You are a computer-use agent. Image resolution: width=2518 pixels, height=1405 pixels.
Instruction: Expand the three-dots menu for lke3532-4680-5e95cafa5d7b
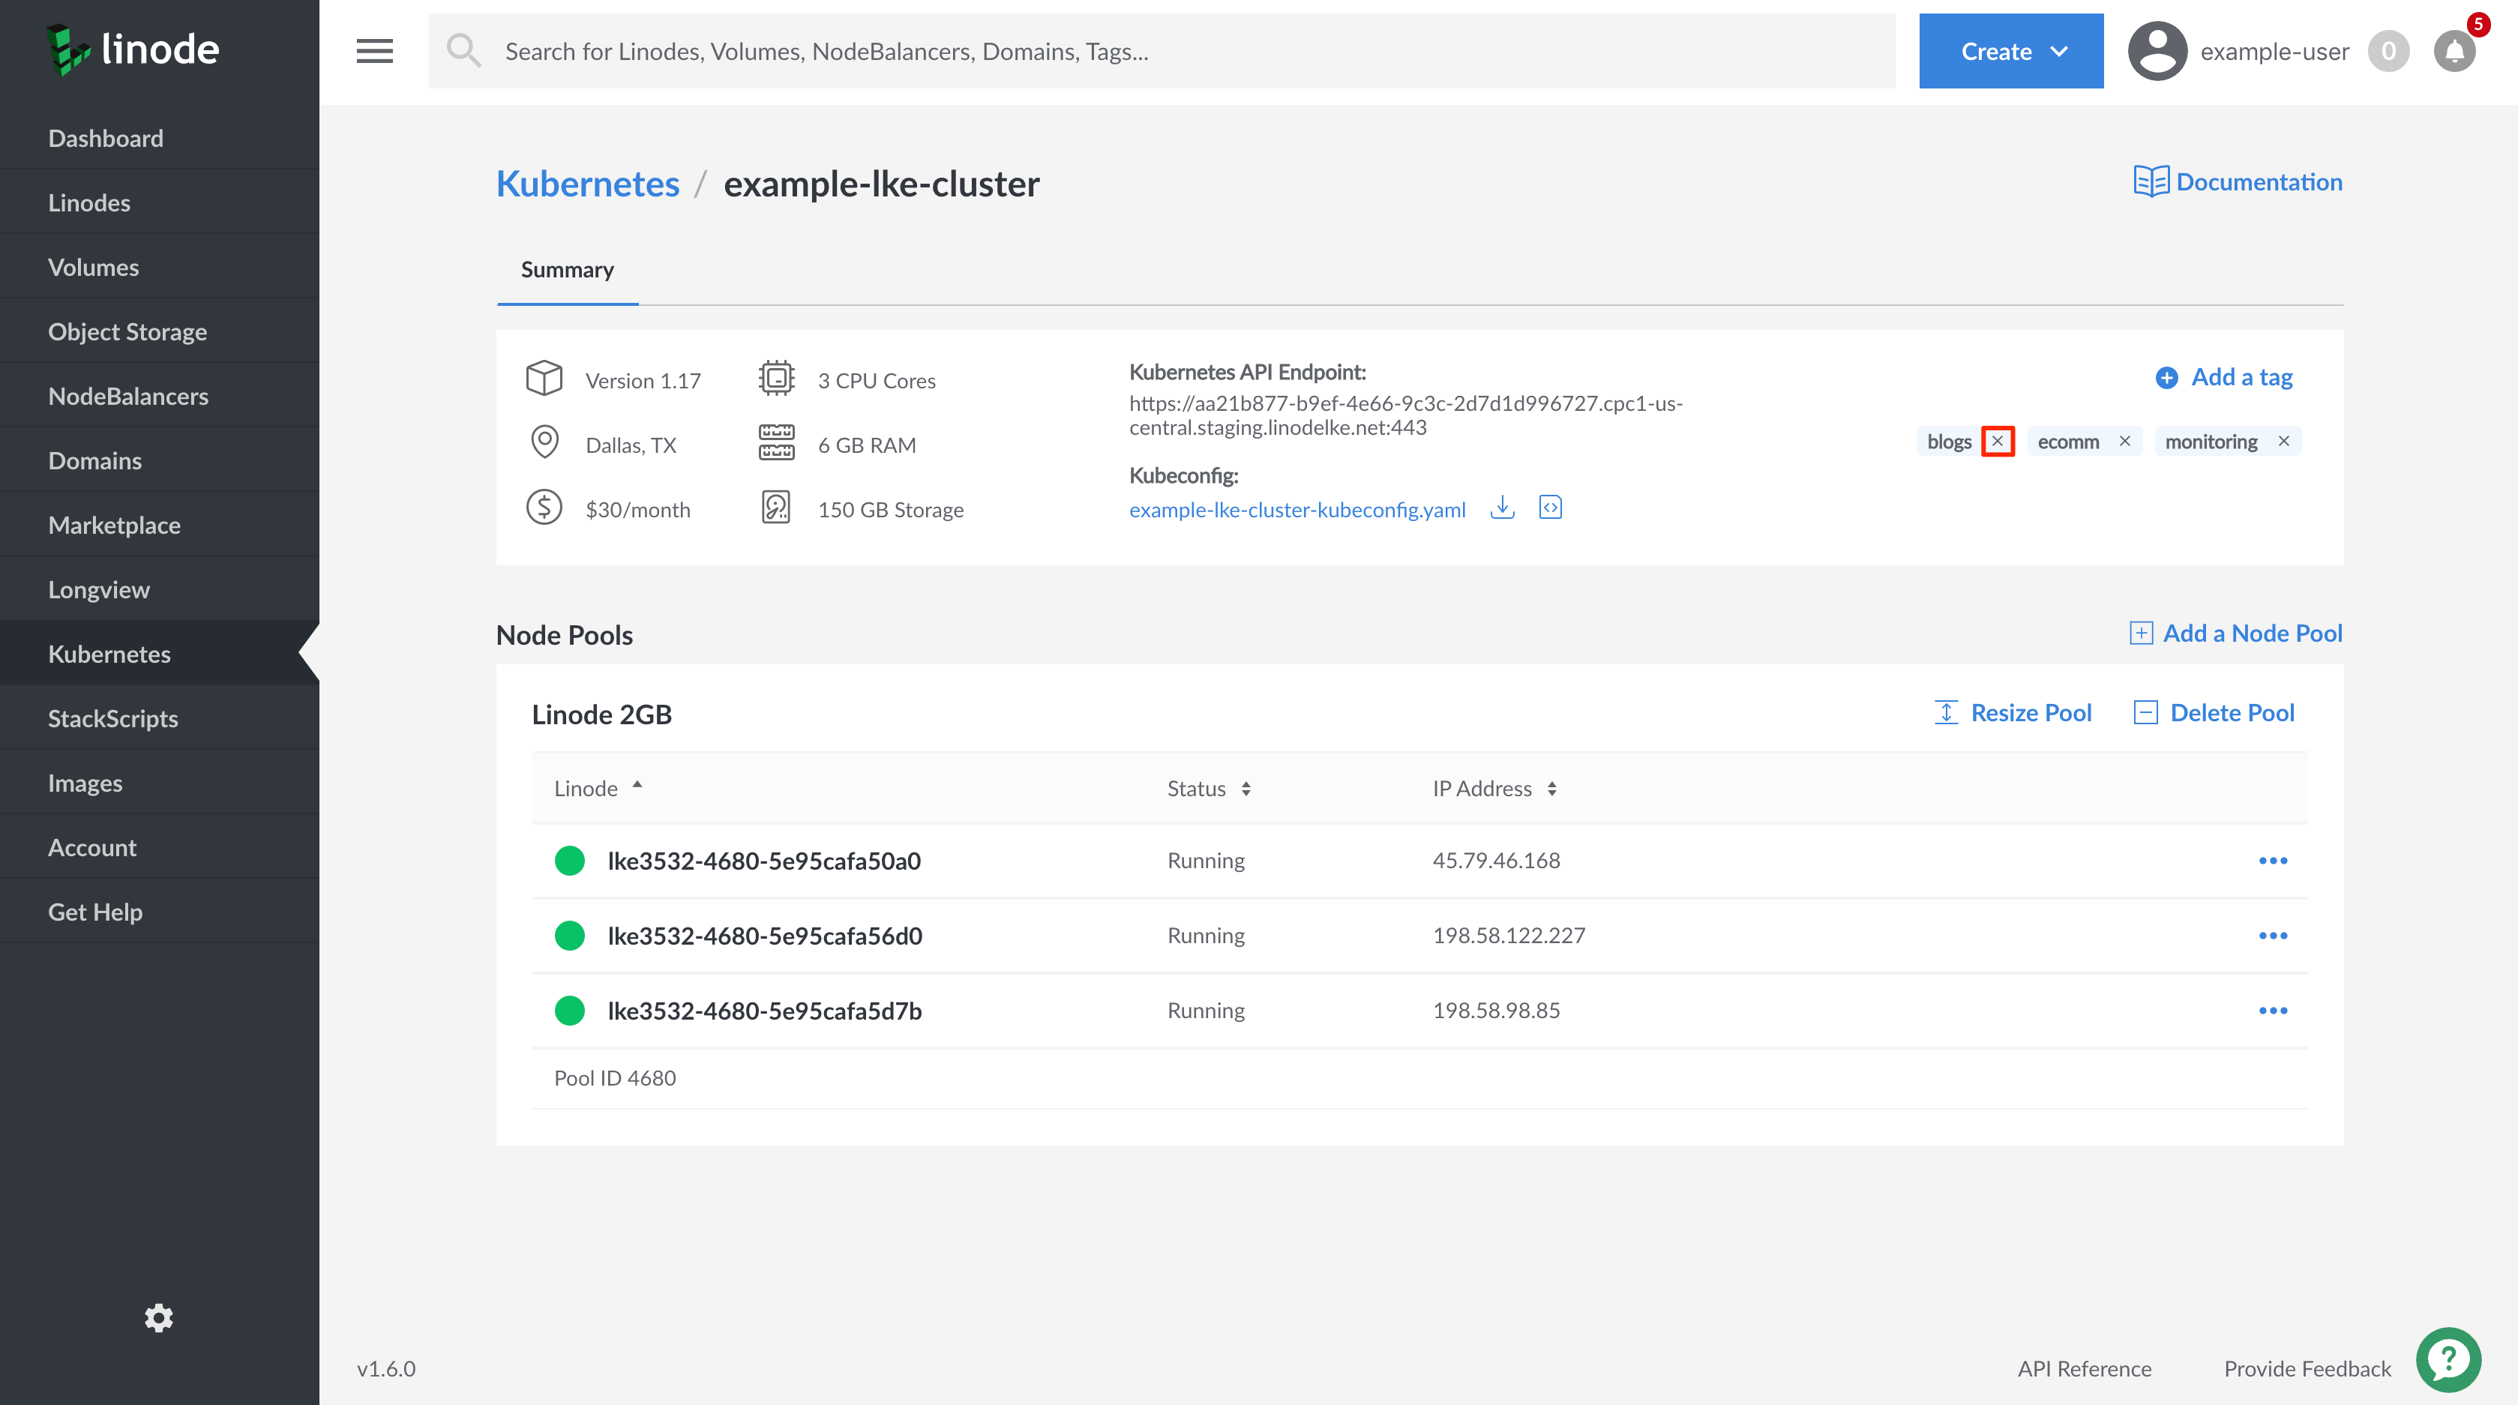(2273, 1011)
